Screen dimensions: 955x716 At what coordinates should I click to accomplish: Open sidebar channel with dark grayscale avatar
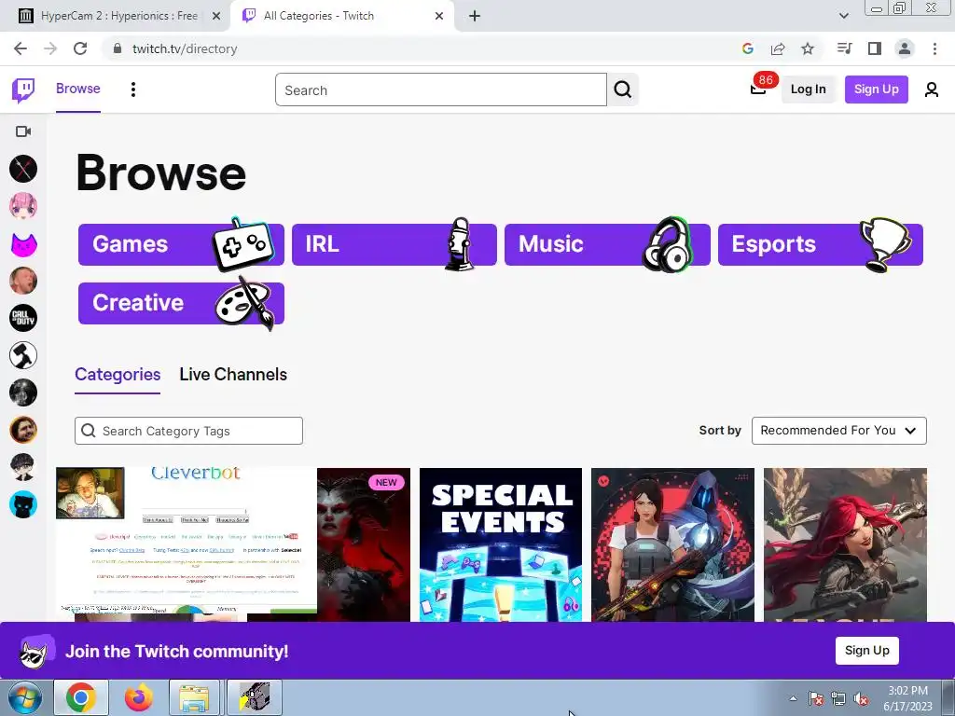pos(23,392)
